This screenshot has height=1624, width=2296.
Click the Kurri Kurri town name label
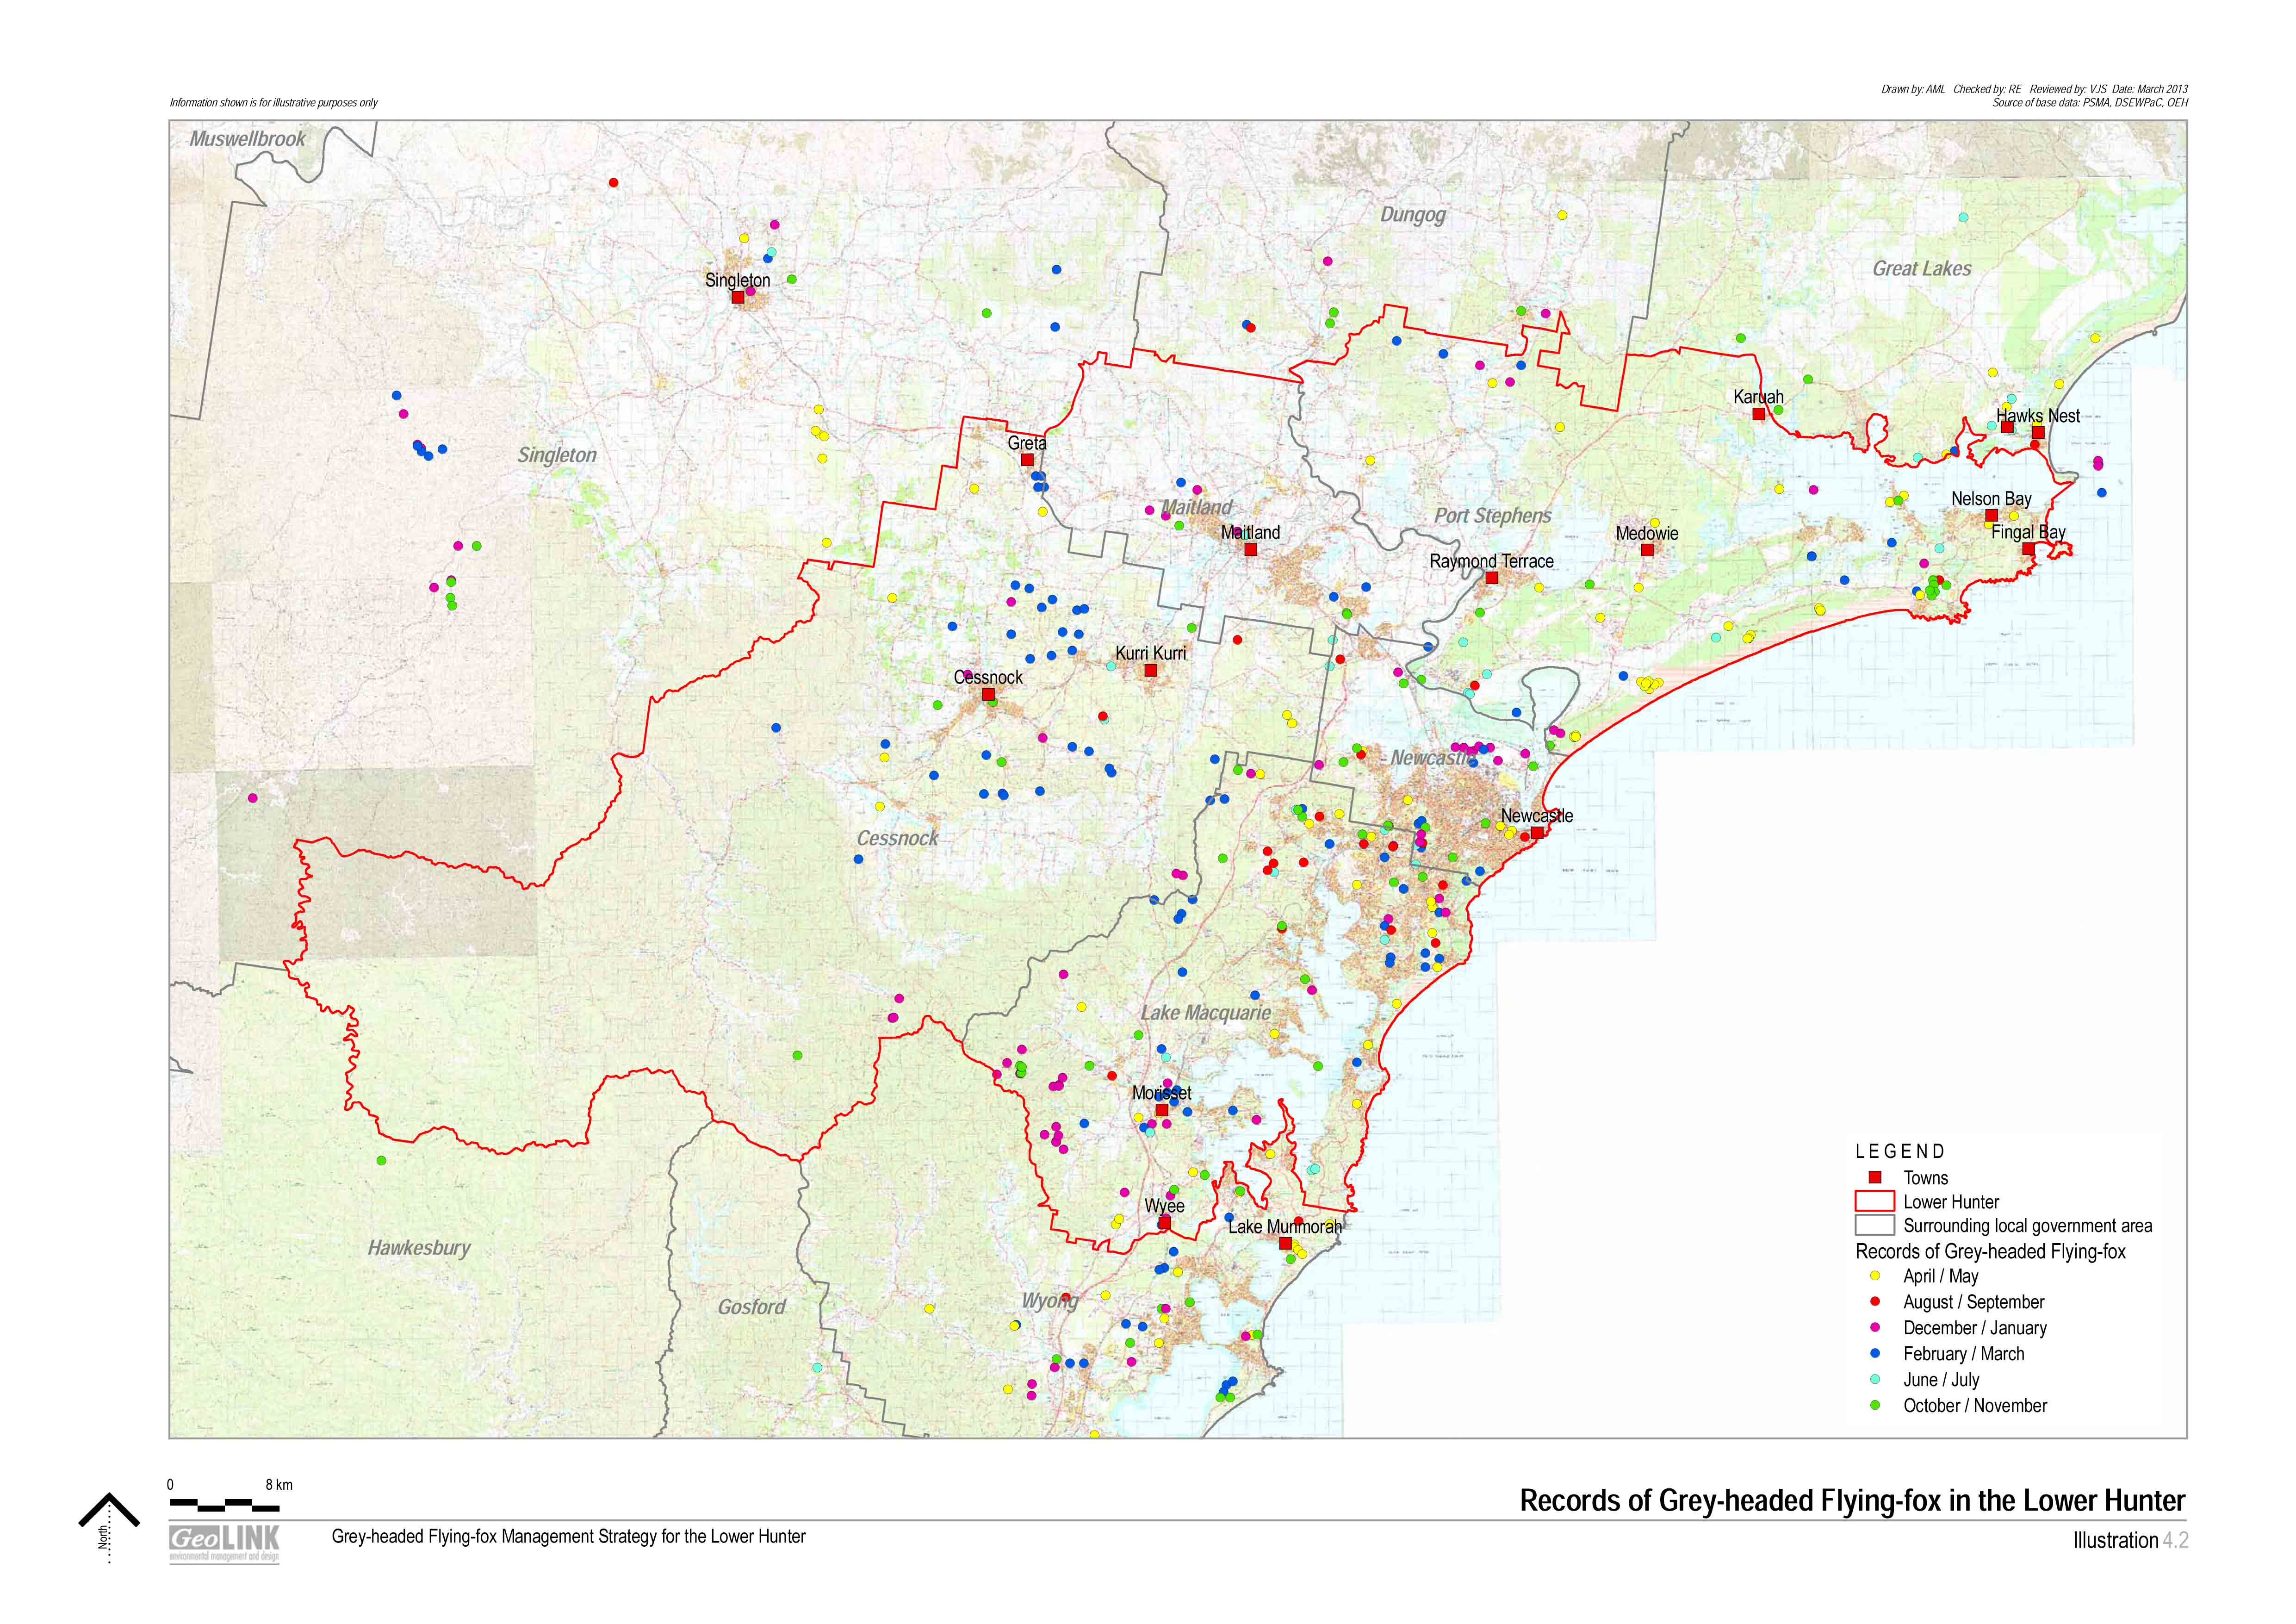point(1150,653)
